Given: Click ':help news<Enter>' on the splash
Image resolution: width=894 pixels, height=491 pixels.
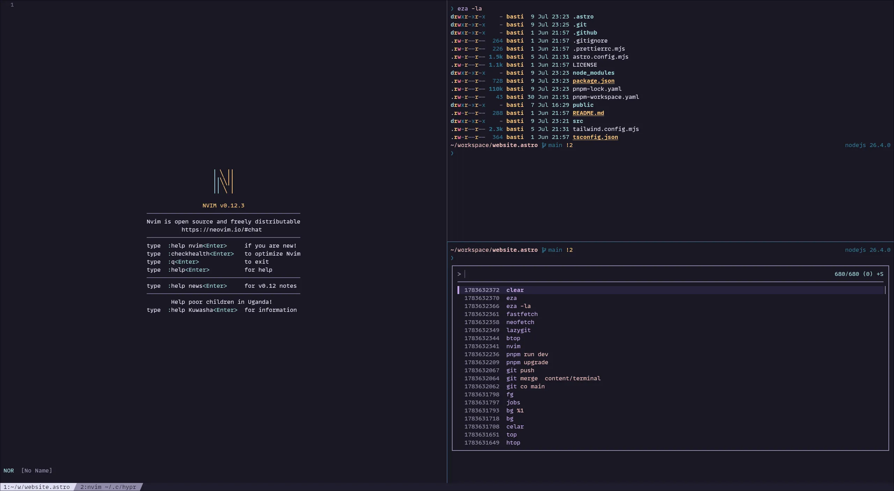Looking at the screenshot, I should coord(197,286).
